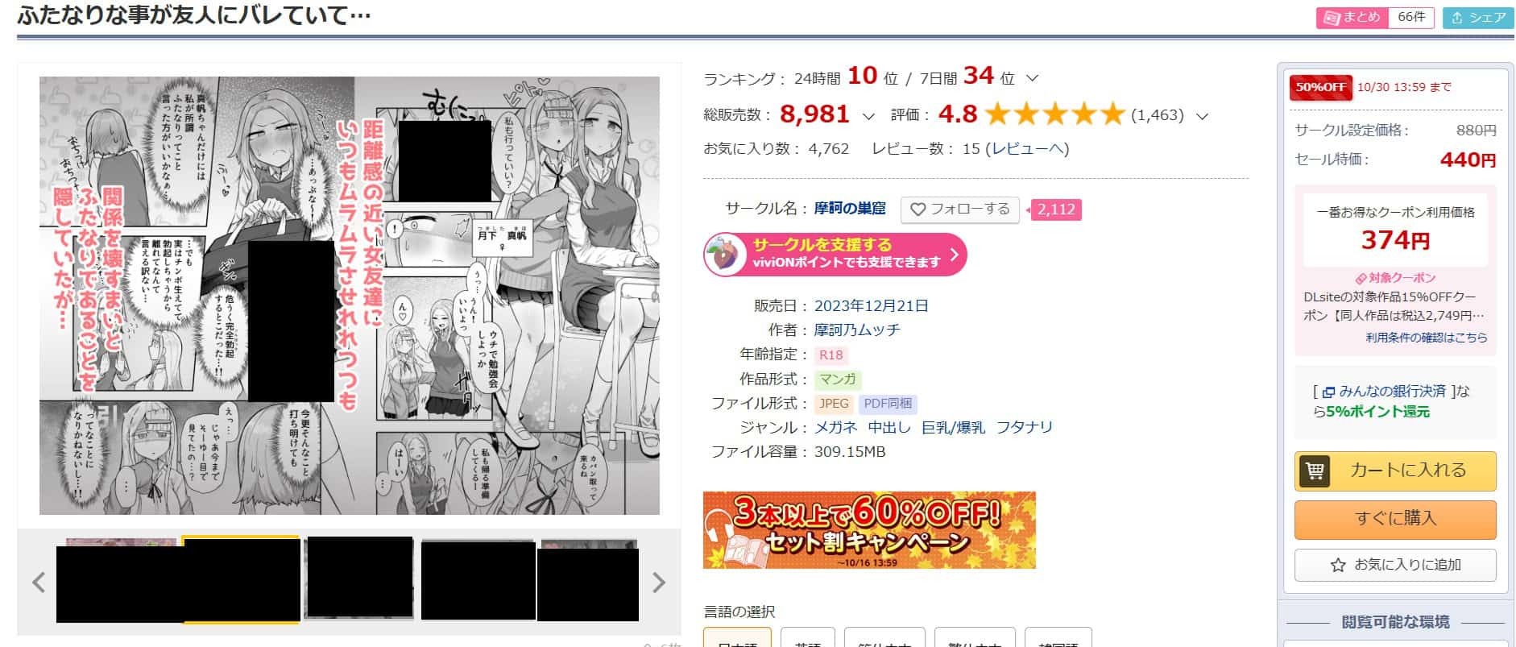
Task: Expand the 総販売数 sales chevron
Action: 868,117
